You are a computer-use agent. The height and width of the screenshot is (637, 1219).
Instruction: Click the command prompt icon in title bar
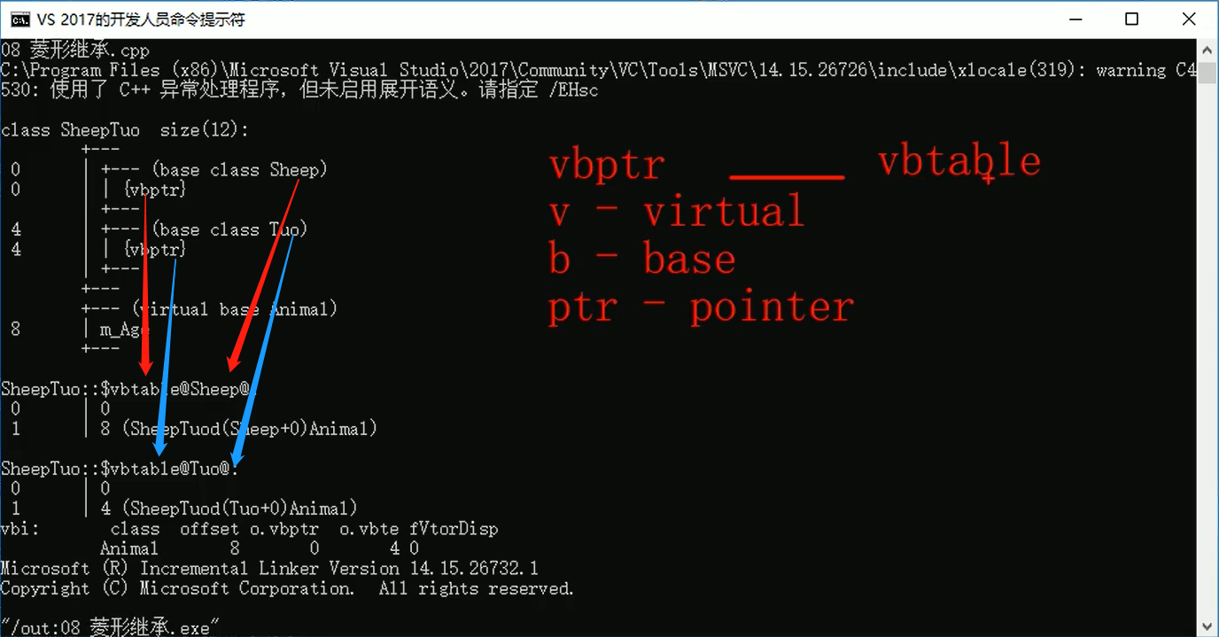coord(19,19)
